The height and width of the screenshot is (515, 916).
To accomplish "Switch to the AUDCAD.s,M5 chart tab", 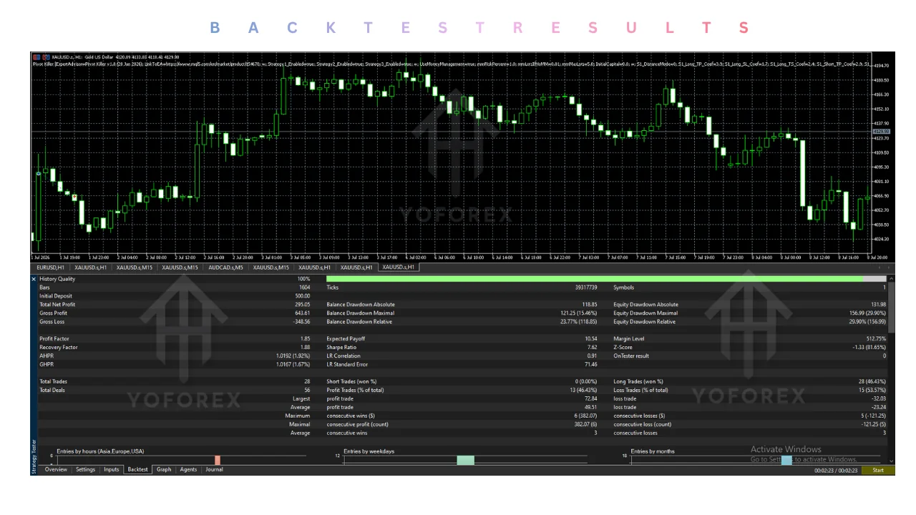I will [x=225, y=268].
